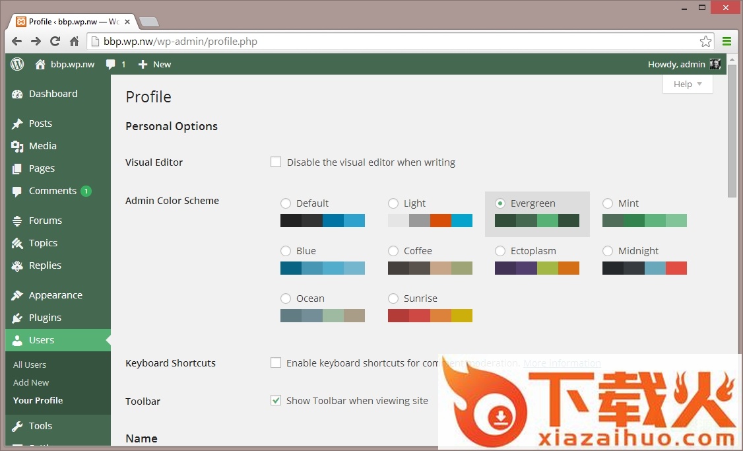Go to the Dashboard menu item

point(53,94)
